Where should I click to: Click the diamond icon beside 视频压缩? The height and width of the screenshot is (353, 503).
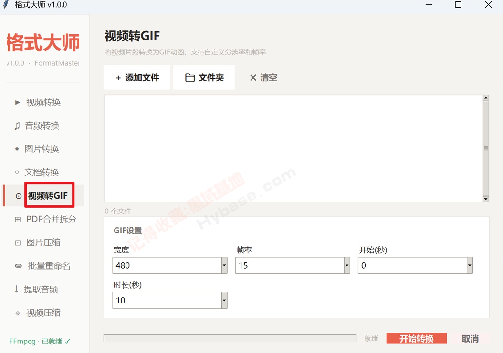click(18, 313)
